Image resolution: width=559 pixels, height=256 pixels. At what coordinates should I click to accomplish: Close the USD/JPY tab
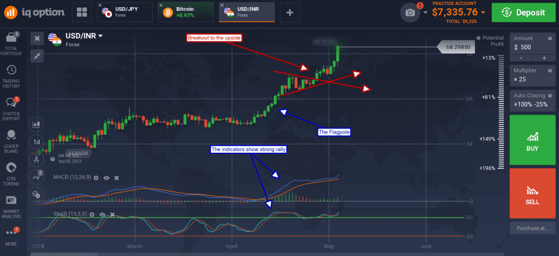(100, 5)
